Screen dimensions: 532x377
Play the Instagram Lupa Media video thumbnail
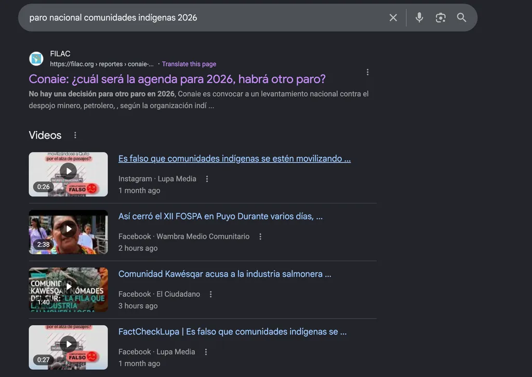click(x=68, y=174)
